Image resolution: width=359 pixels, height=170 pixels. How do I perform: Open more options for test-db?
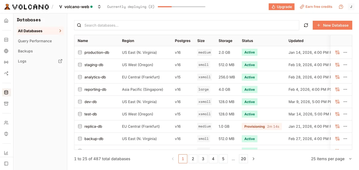tap(345, 114)
